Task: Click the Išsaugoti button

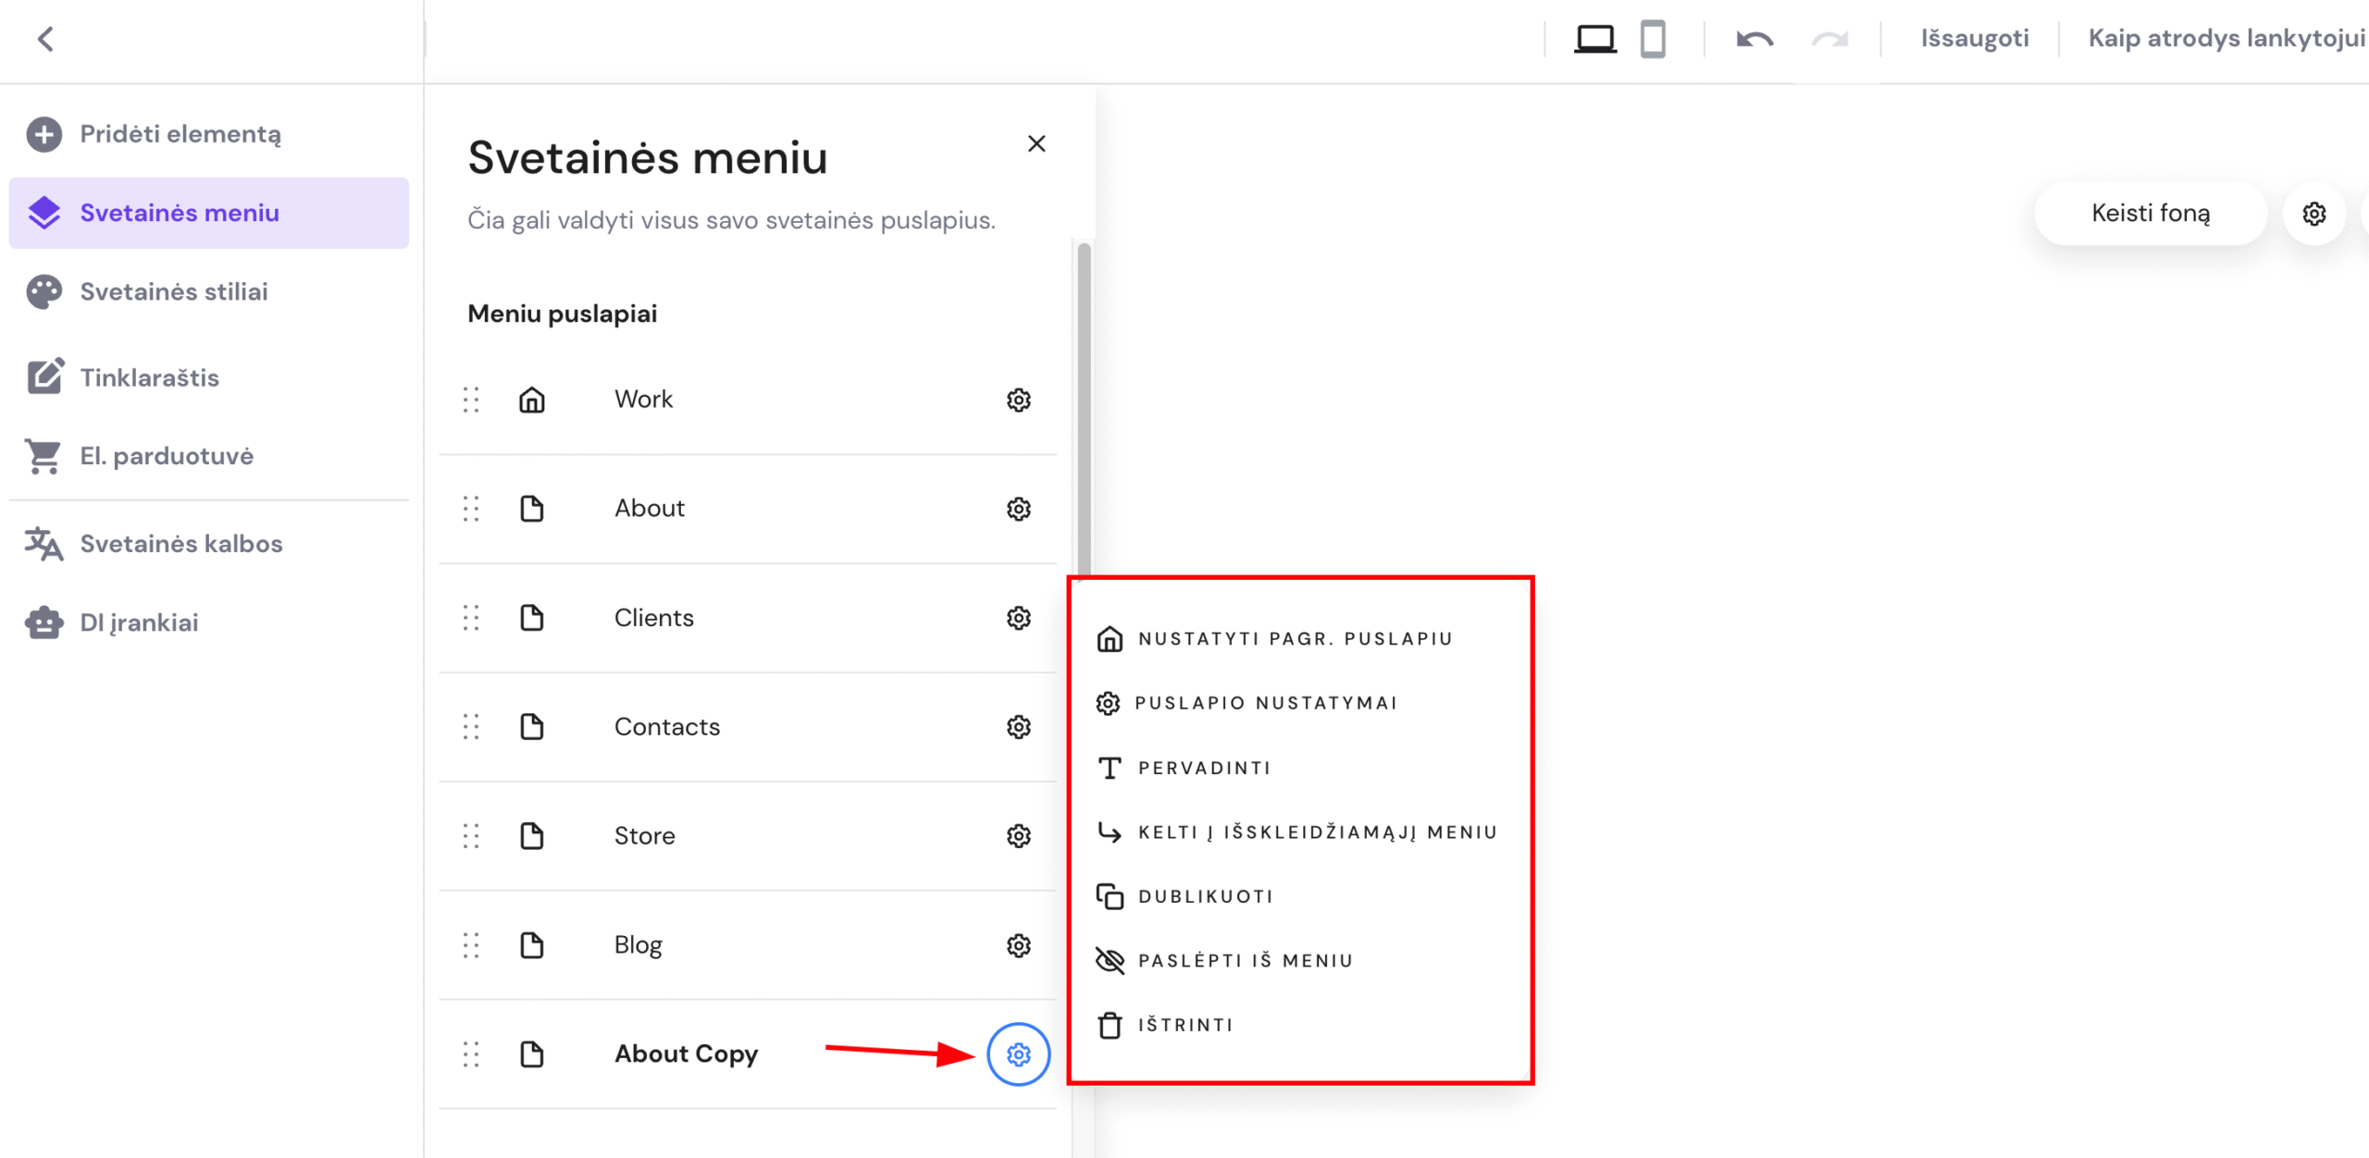Action: click(x=1974, y=39)
